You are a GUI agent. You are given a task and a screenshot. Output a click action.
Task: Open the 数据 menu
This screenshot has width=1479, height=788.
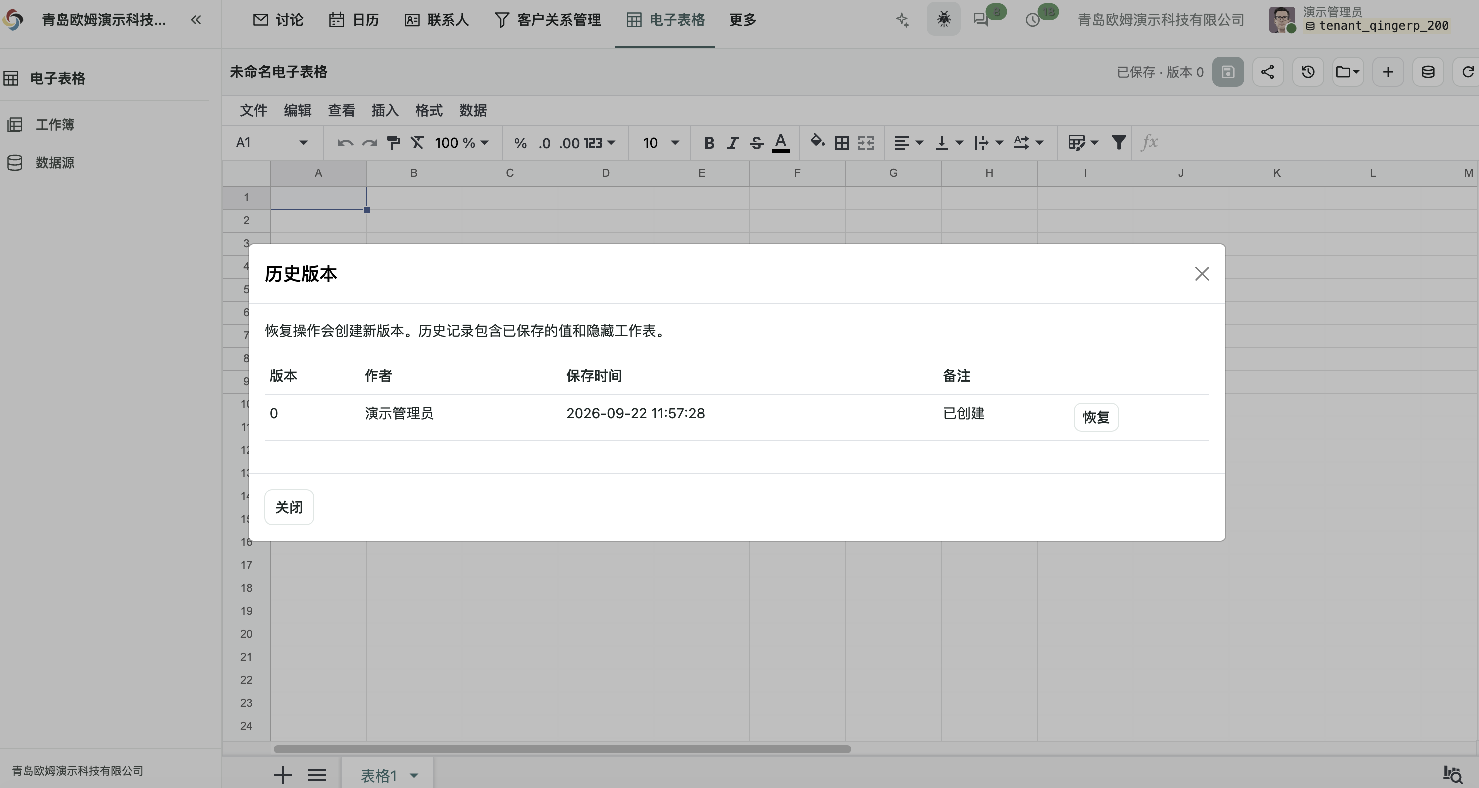point(473,110)
